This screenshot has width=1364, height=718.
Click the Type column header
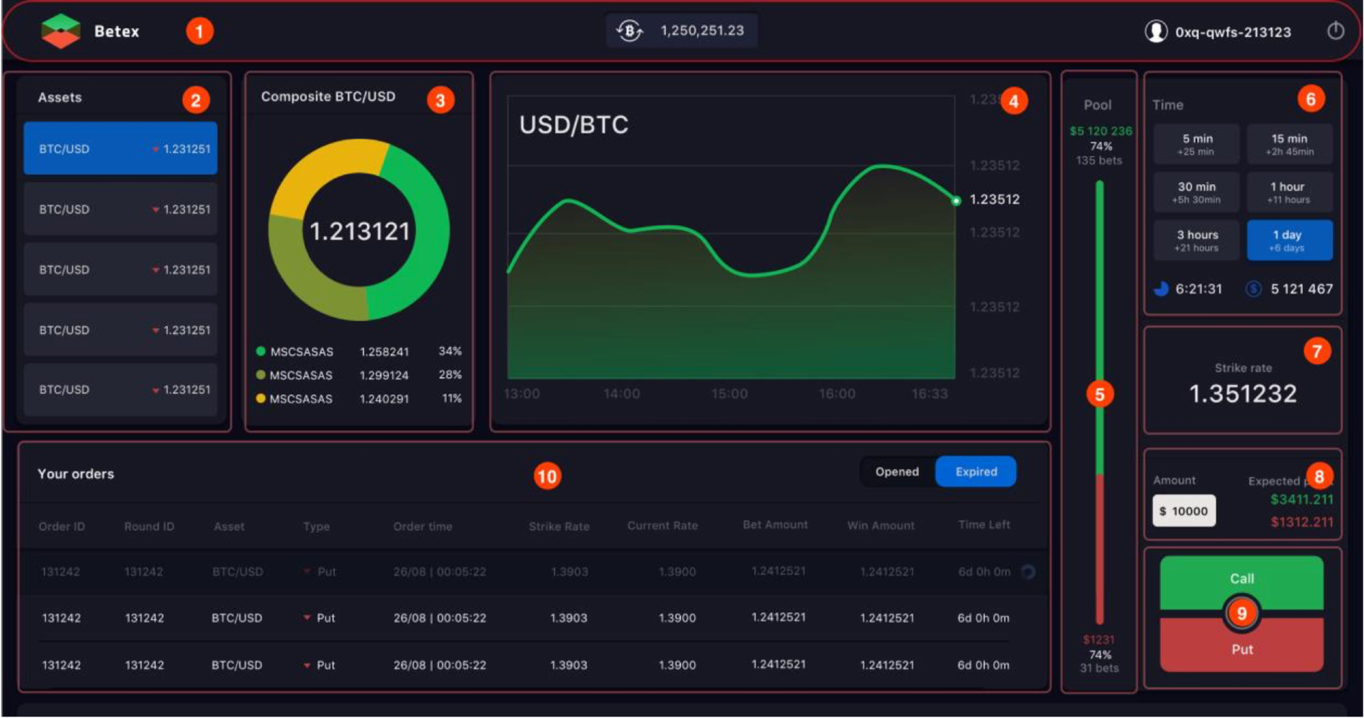click(x=316, y=526)
